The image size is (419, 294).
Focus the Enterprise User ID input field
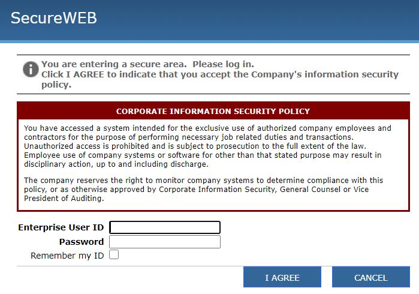click(x=165, y=227)
